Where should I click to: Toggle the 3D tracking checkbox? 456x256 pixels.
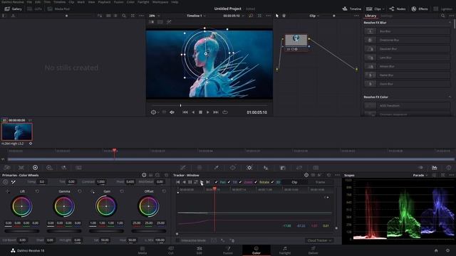272,182
